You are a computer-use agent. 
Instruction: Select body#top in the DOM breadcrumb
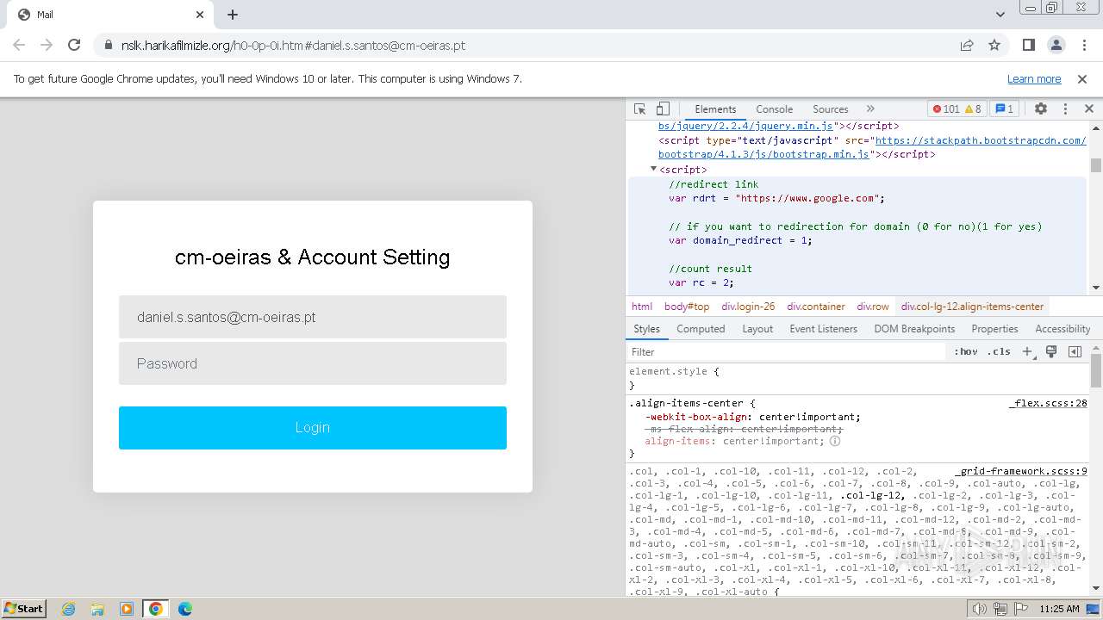tap(687, 307)
